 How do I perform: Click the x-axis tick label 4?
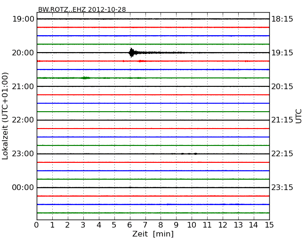[98, 225]
